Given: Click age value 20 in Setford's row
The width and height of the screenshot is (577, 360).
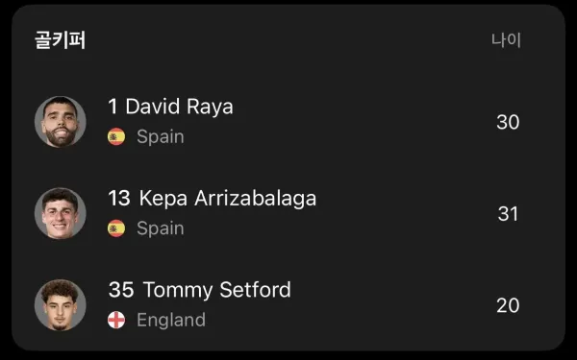Looking at the screenshot, I should pyautogui.click(x=508, y=305).
